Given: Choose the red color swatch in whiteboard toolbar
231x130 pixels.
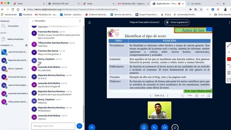Looking at the screenshot, I should [229, 59].
